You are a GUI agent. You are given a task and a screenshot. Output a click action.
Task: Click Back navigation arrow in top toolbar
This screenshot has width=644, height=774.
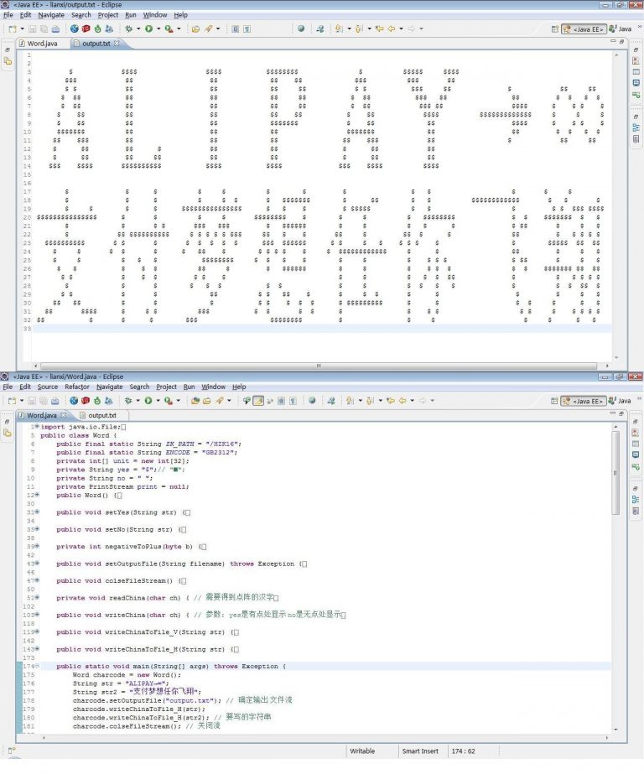(391, 29)
